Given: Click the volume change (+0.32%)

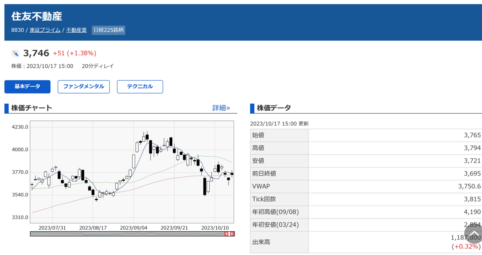Looking at the screenshot, I should (x=466, y=247).
